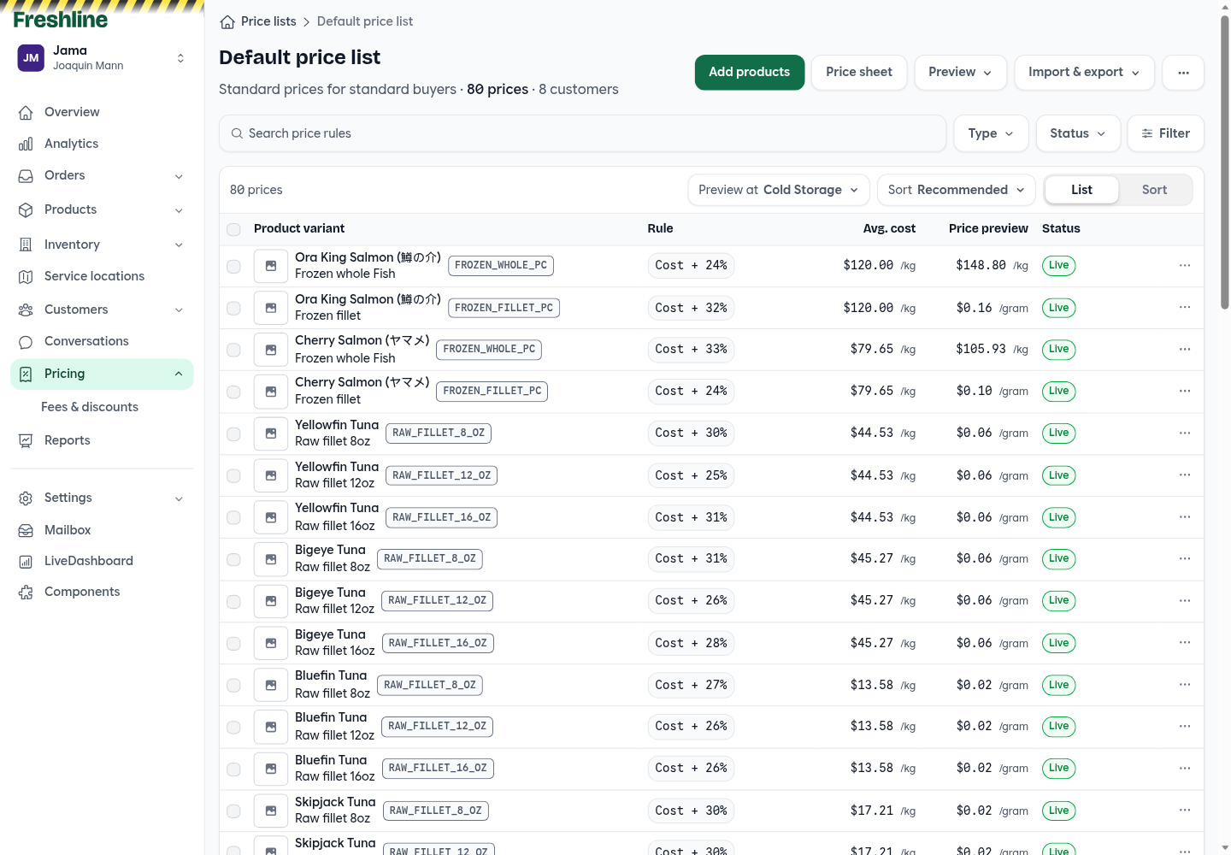Screen dimensions: 1231x855
Task: Switch to the Sort view tab
Action: click(1154, 190)
